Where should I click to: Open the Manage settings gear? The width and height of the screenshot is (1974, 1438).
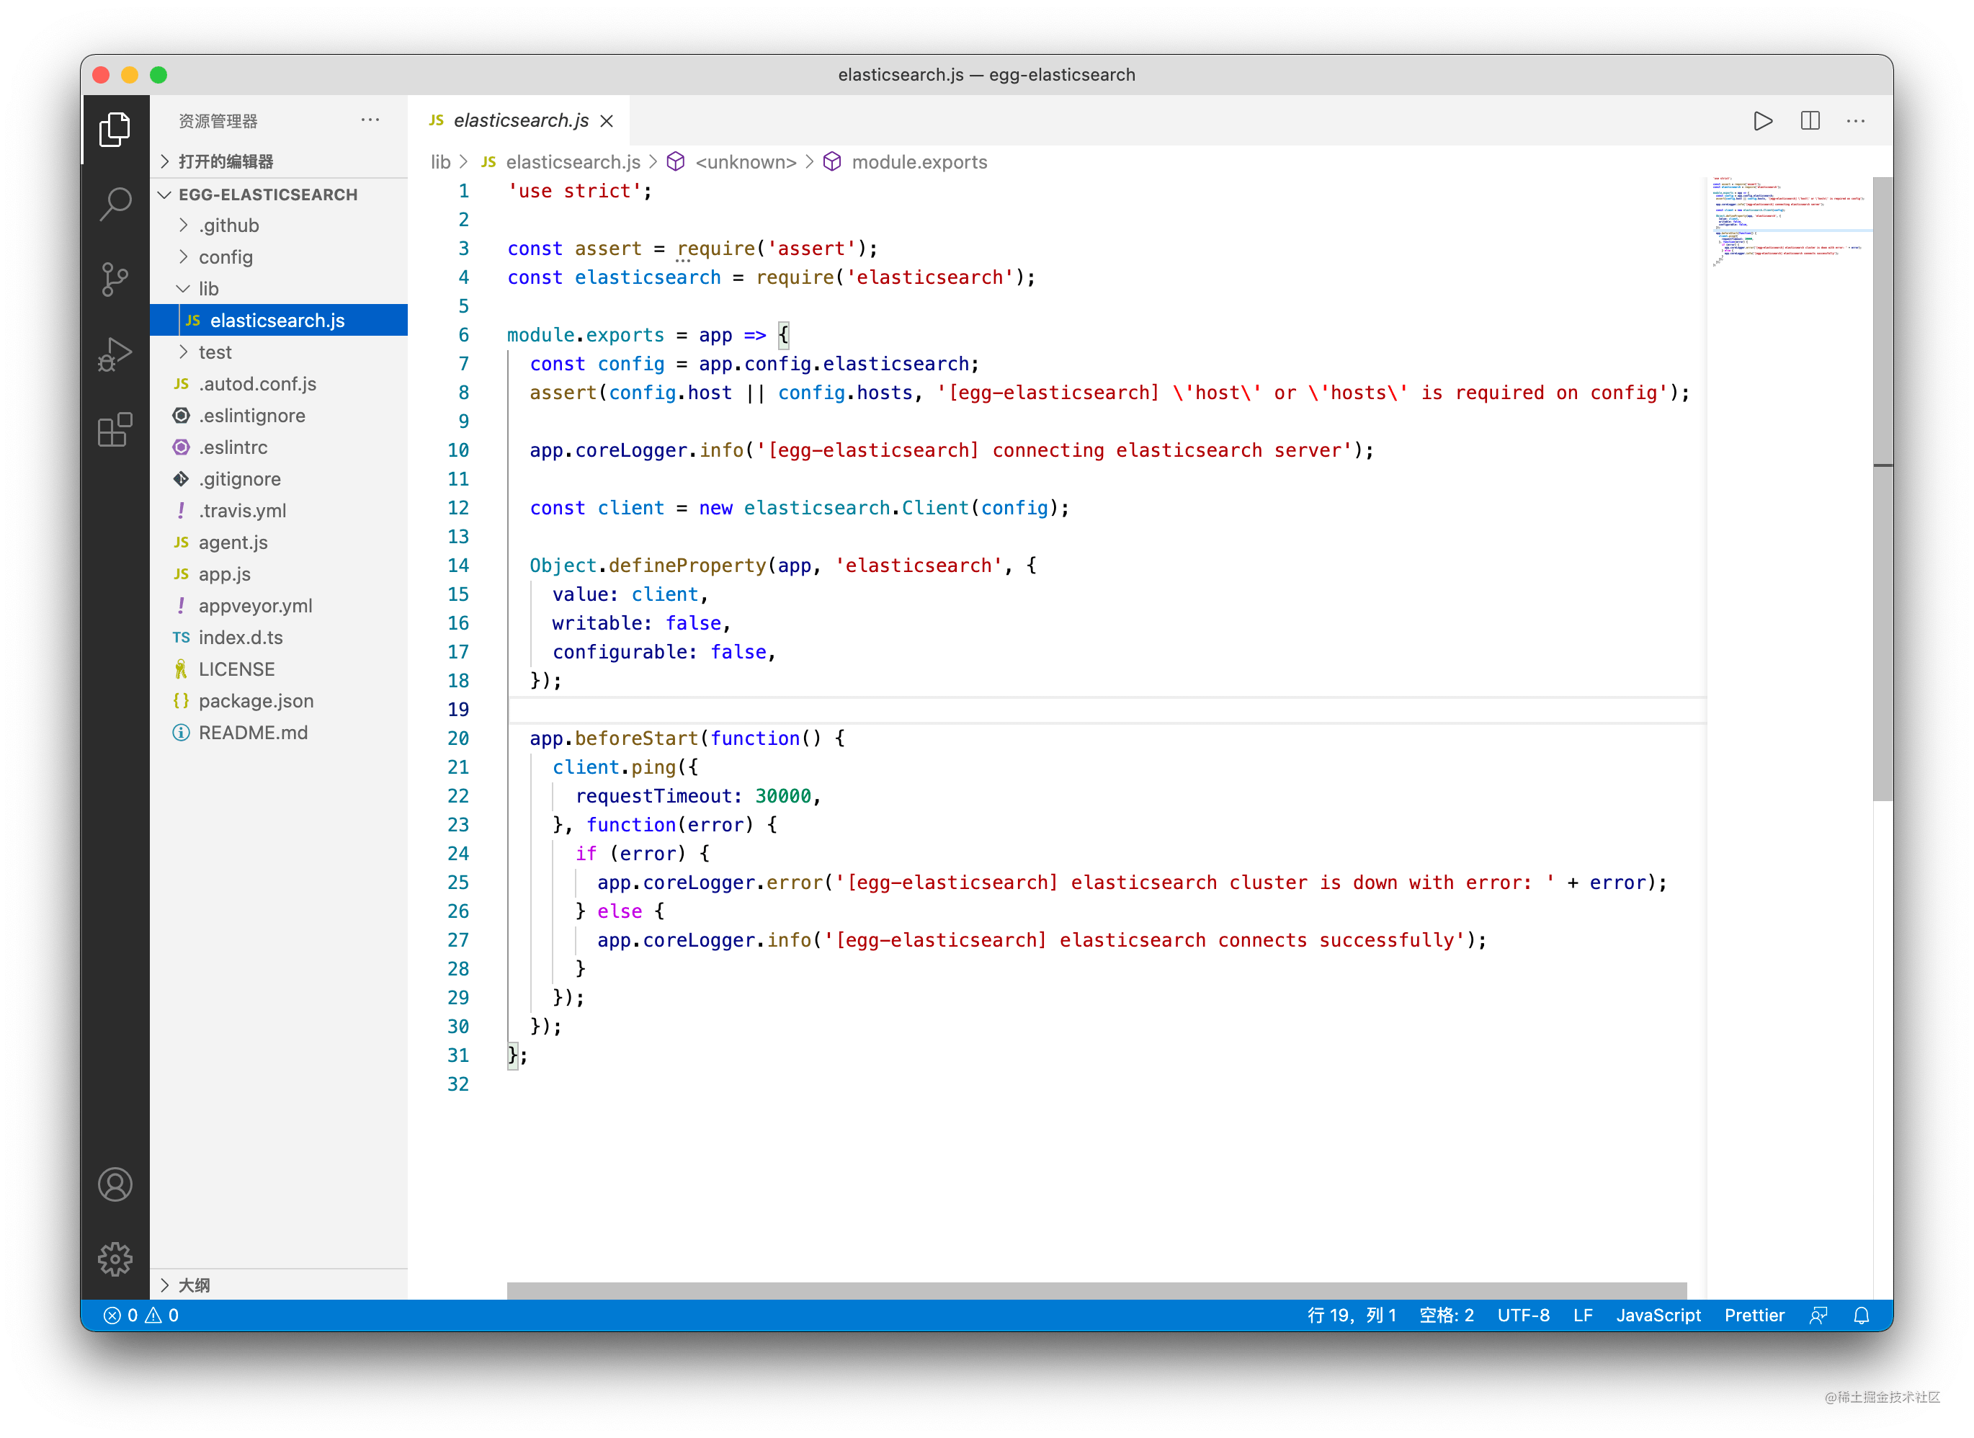tap(115, 1259)
